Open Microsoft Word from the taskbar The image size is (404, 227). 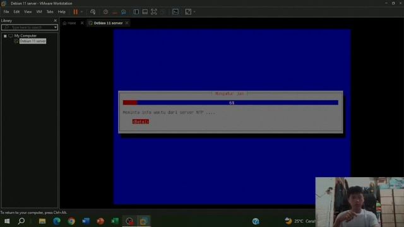click(86, 221)
